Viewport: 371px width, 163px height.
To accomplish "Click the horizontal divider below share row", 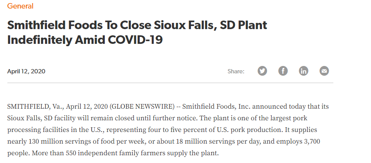I will click(x=170, y=83).
